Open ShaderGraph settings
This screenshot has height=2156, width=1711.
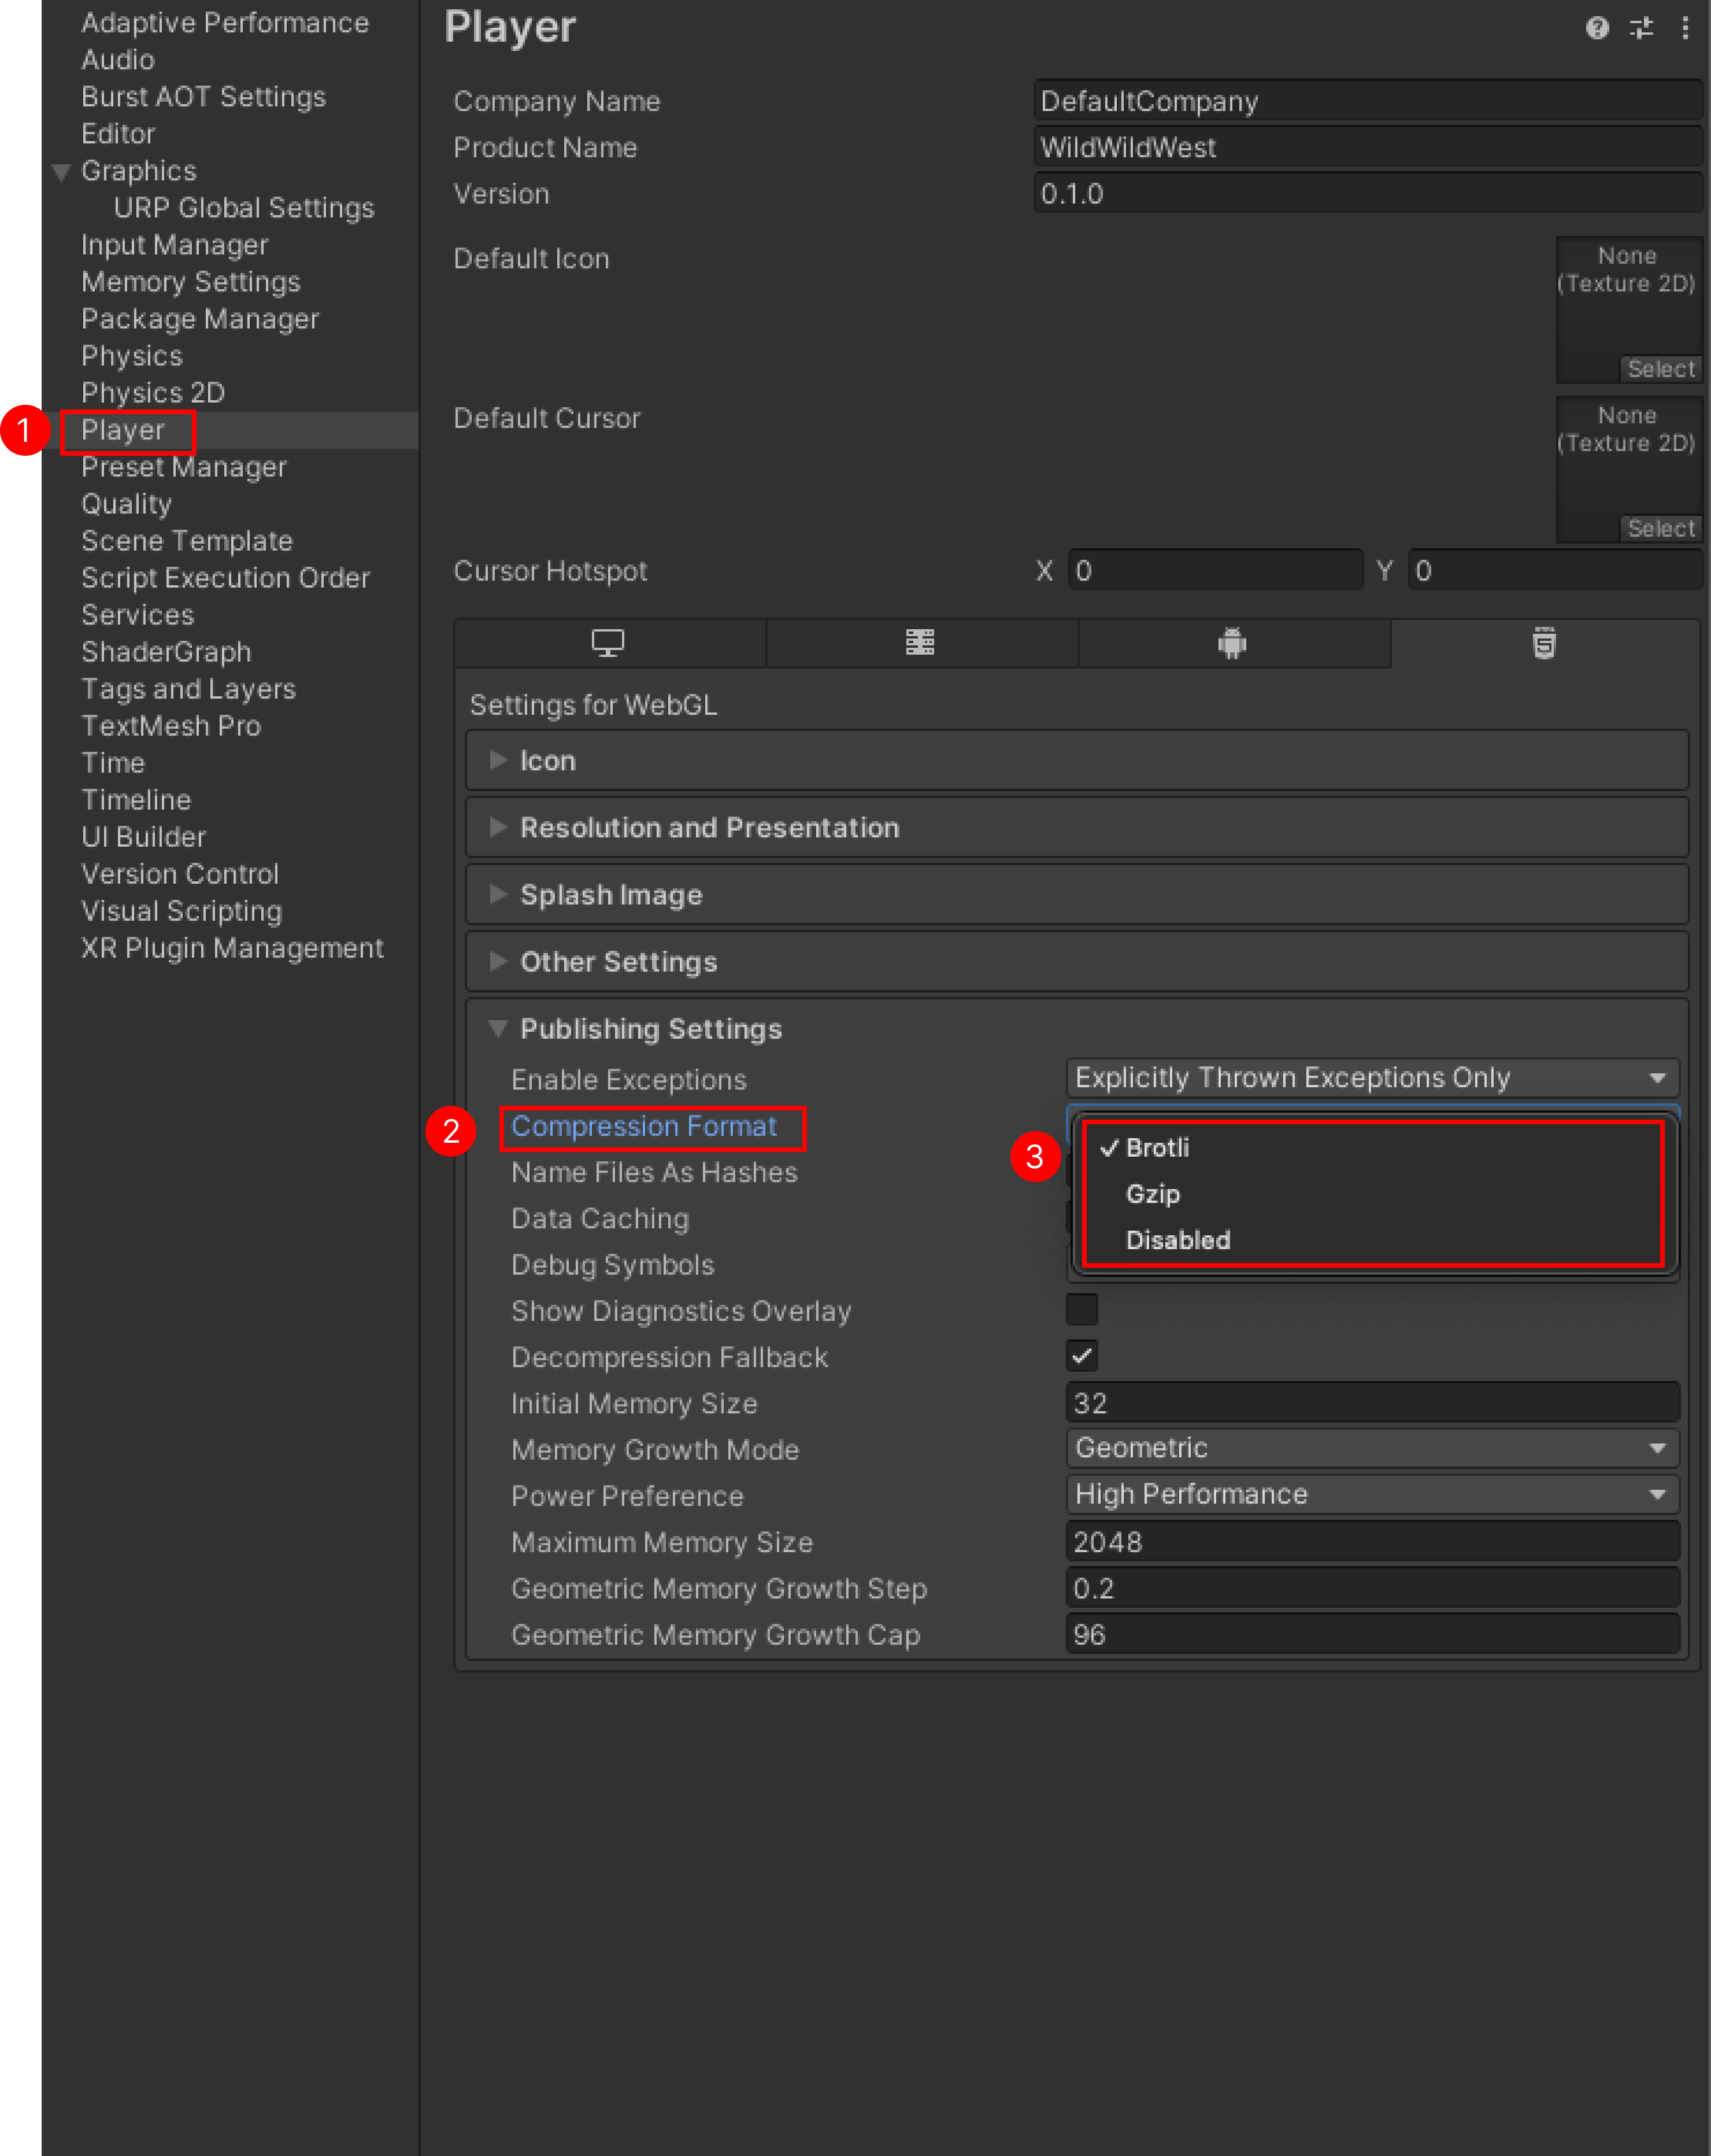166,652
